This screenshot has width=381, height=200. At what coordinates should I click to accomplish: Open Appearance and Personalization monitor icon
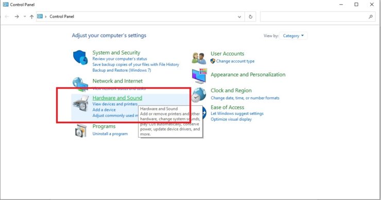[x=199, y=76]
